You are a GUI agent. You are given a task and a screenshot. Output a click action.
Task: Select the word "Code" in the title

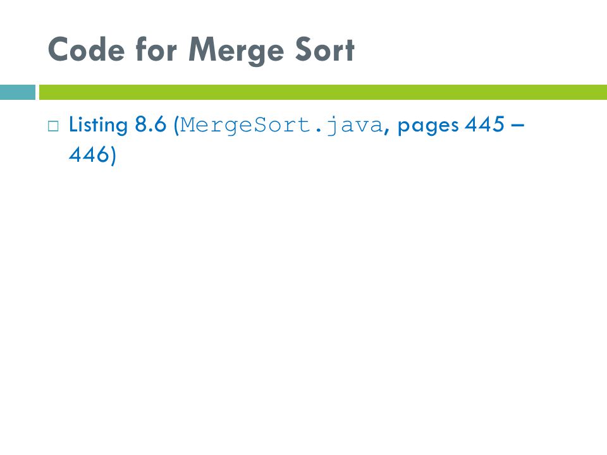pyautogui.click(x=87, y=49)
